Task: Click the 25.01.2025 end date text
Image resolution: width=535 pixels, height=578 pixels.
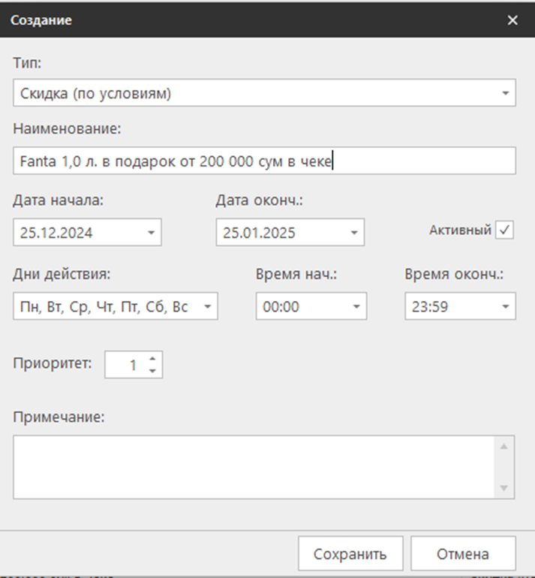Action: tap(259, 233)
